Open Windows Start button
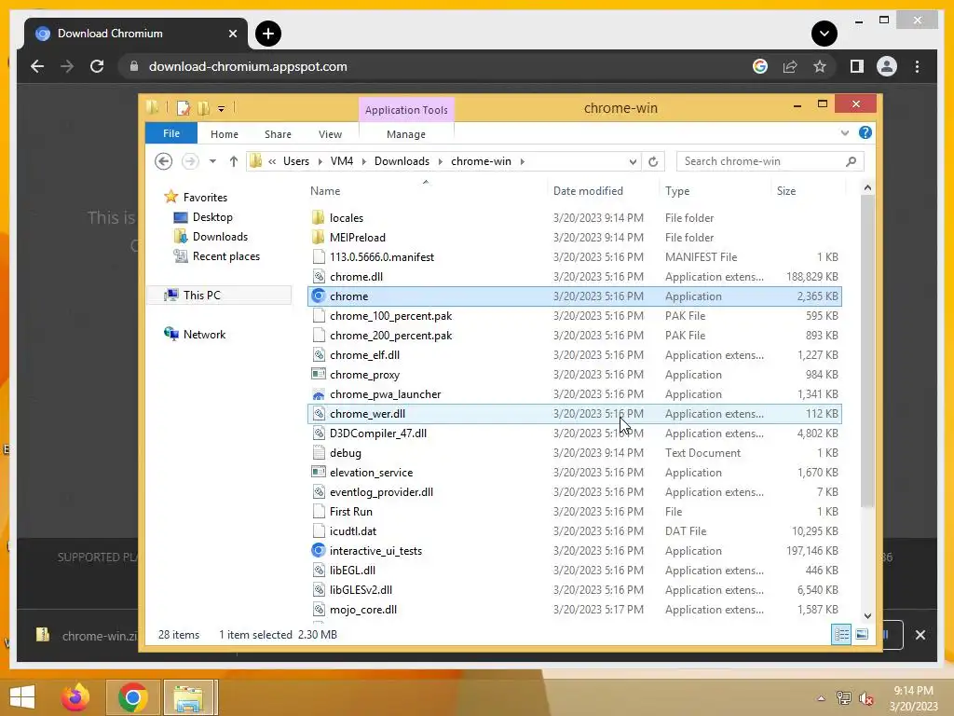Image resolution: width=954 pixels, height=716 pixels. (22, 697)
